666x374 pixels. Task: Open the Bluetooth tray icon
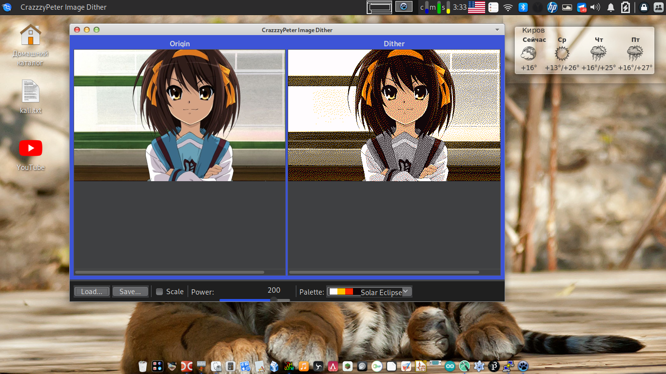[523, 7]
